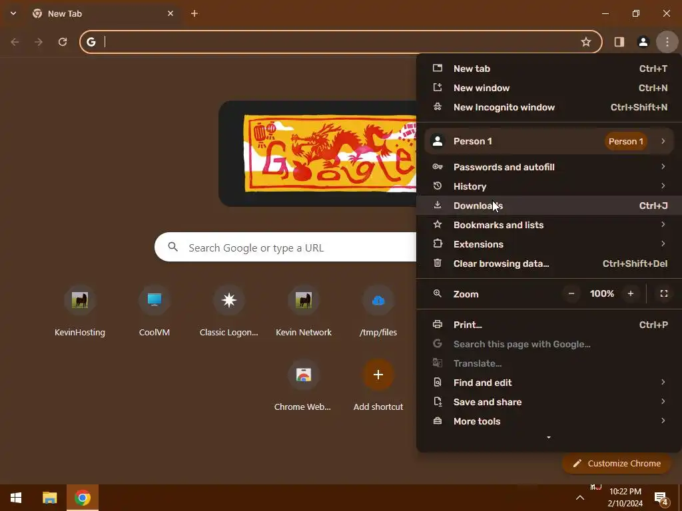Reload the current page
682x511 pixels.
click(63, 42)
